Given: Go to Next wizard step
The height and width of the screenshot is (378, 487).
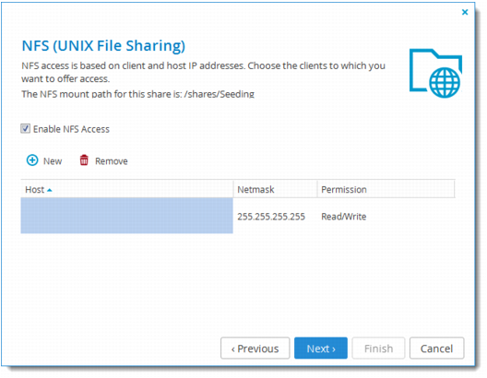Looking at the screenshot, I should point(321,348).
